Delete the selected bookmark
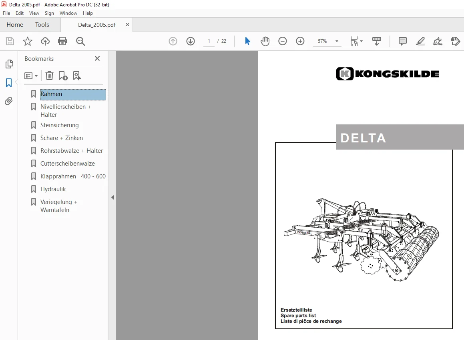The height and width of the screenshot is (340, 464). coord(49,76)
